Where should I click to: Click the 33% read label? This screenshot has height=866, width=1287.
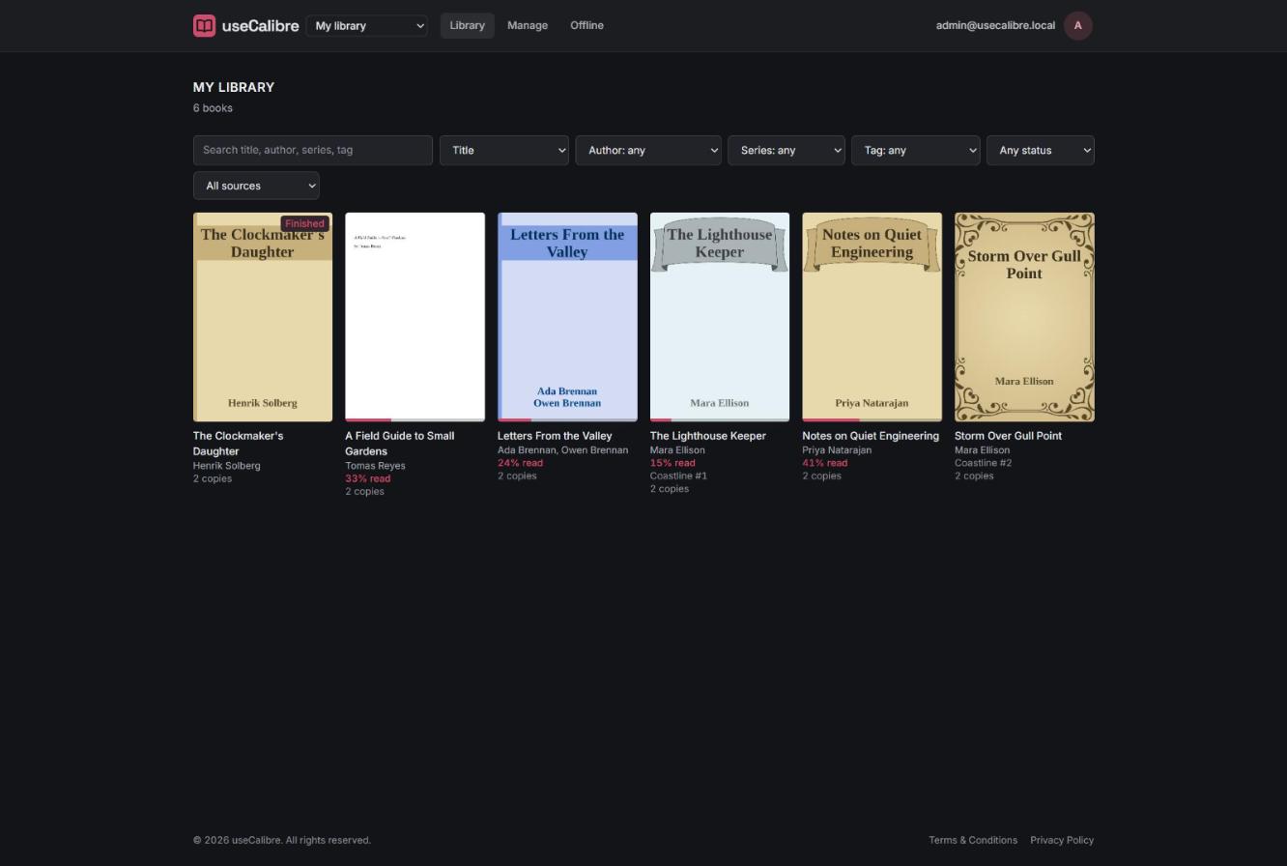coord(368,478)
